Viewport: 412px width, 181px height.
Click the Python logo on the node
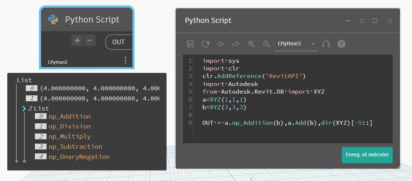[x=53, y=20]
